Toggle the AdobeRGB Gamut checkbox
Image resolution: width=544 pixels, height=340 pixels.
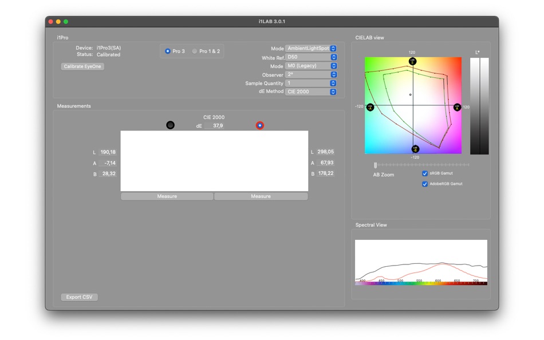tap(425, 184)
